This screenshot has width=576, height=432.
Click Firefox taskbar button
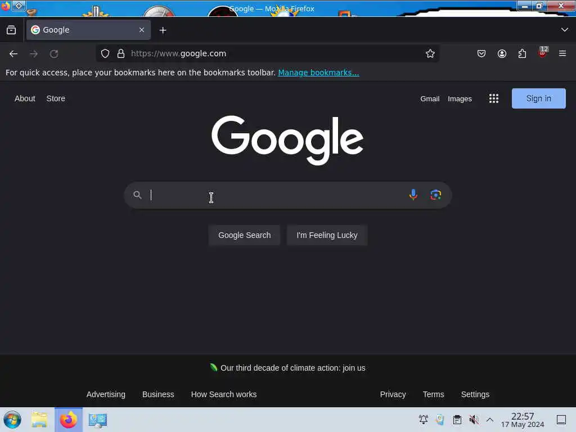pos(69,420)
